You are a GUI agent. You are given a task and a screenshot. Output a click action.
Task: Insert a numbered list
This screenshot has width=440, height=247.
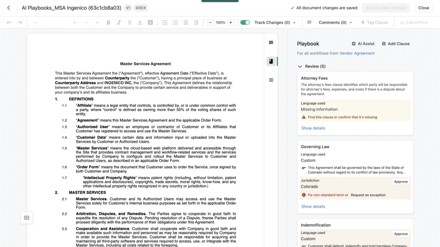pos(175,22)
